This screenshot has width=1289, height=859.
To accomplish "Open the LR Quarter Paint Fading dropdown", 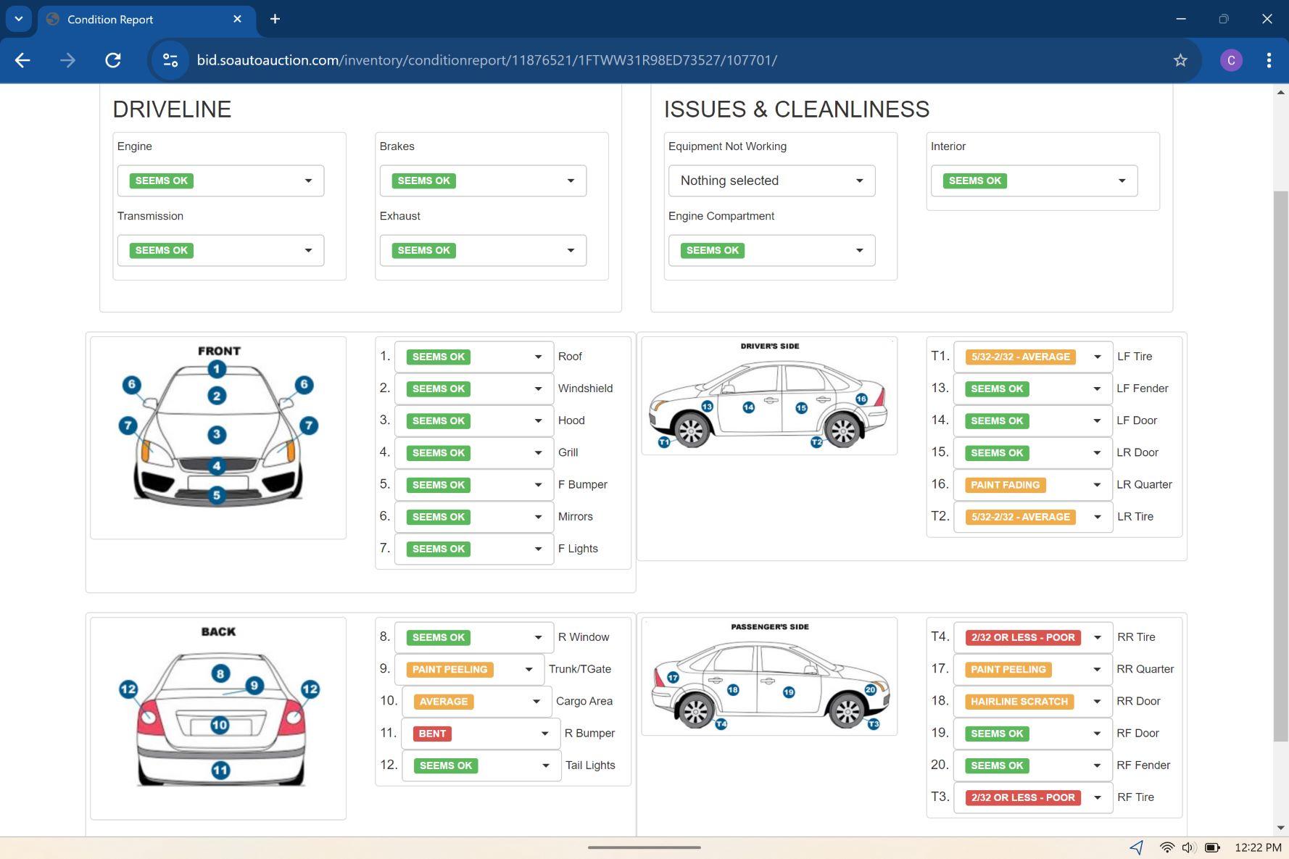I will coord(1033,484).
